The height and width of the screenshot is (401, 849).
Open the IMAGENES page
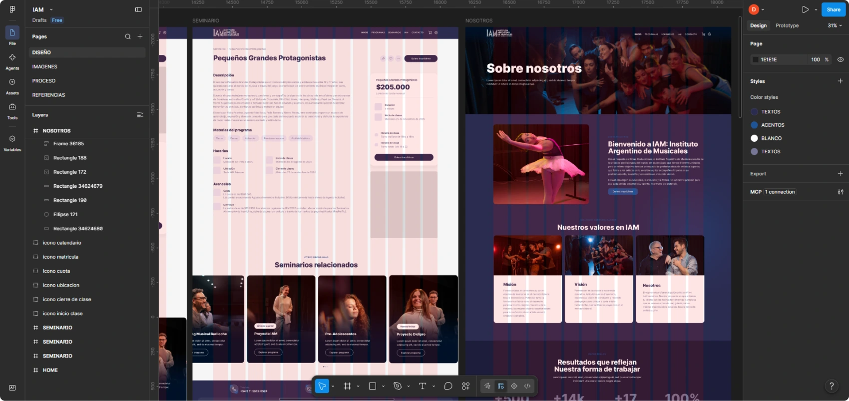tap(86, 66)
